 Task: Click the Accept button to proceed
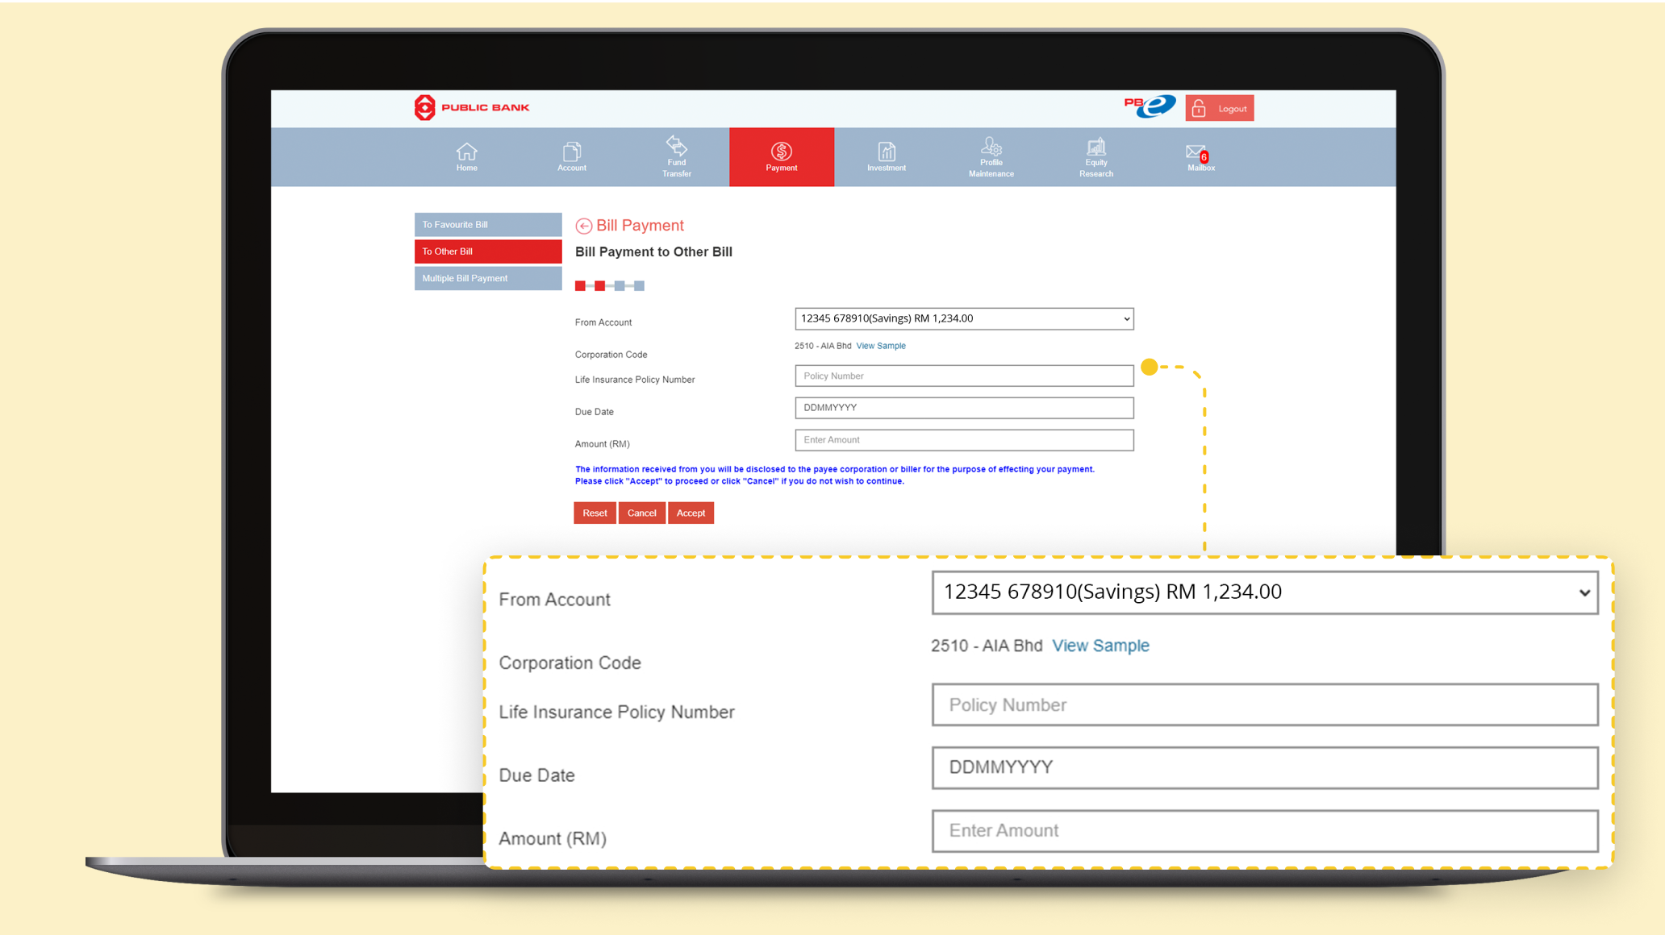point(691,513)
